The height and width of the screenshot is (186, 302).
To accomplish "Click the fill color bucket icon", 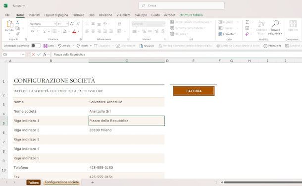I will tap(65, 31).
